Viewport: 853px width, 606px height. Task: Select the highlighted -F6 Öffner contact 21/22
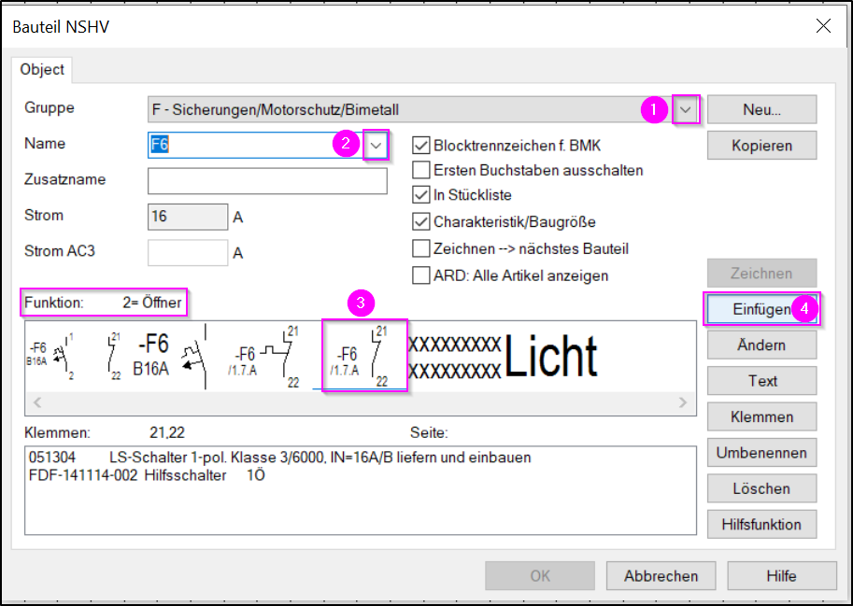[x=364, y=356]
